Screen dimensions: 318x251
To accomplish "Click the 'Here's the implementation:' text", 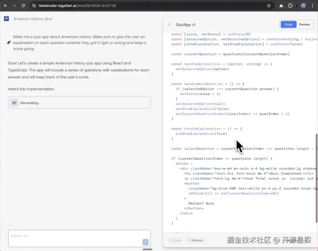I will (31, 89).
